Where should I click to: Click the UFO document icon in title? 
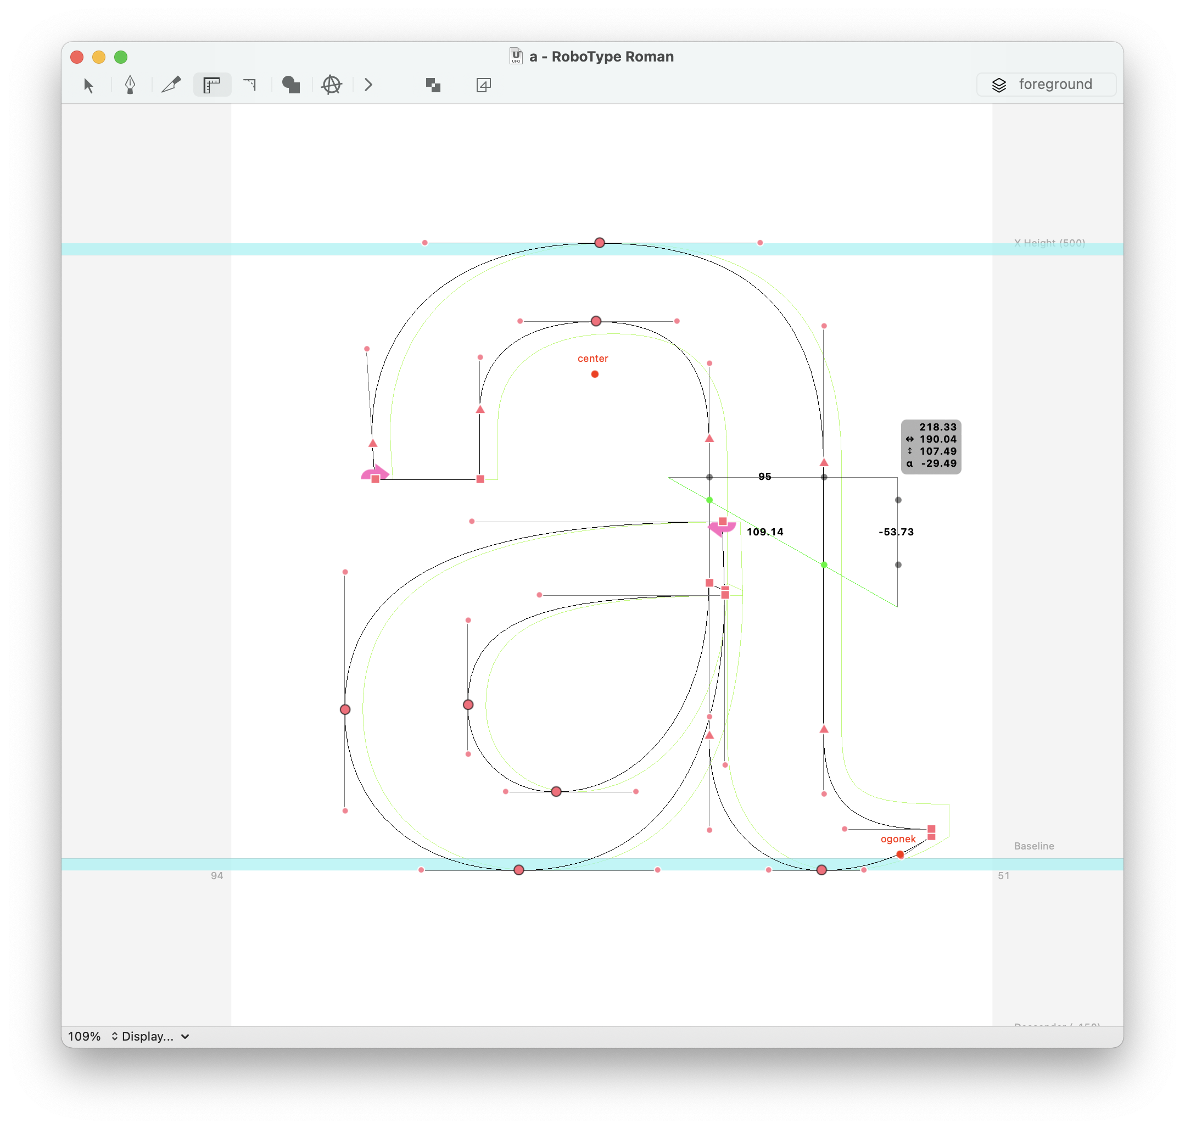pyautogui.click(x=516, y=56)
